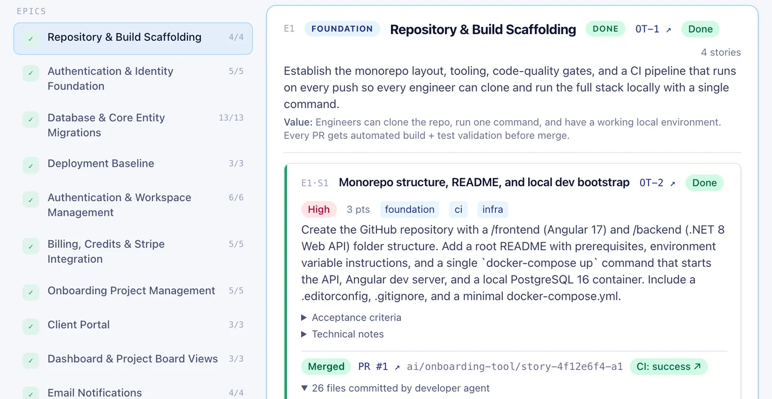Click the 13/13 count on Database epic
772x399 pixels.
coord(231,118)
